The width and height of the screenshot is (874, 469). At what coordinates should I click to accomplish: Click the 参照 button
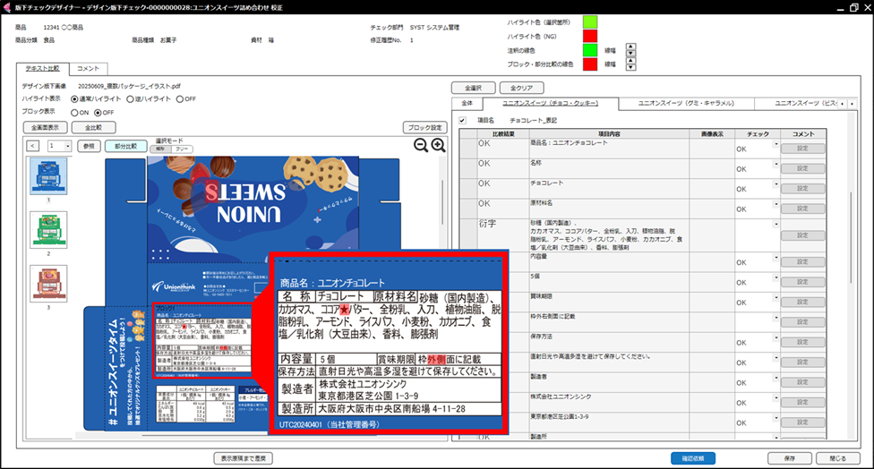pyautogui.click(x=89, y=146)
